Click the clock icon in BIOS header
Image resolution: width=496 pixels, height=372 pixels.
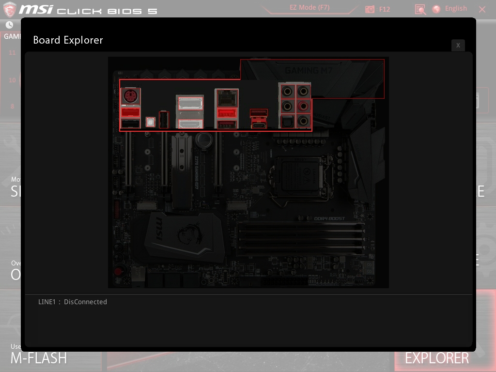pyautogui.click(x=10, y=25)
